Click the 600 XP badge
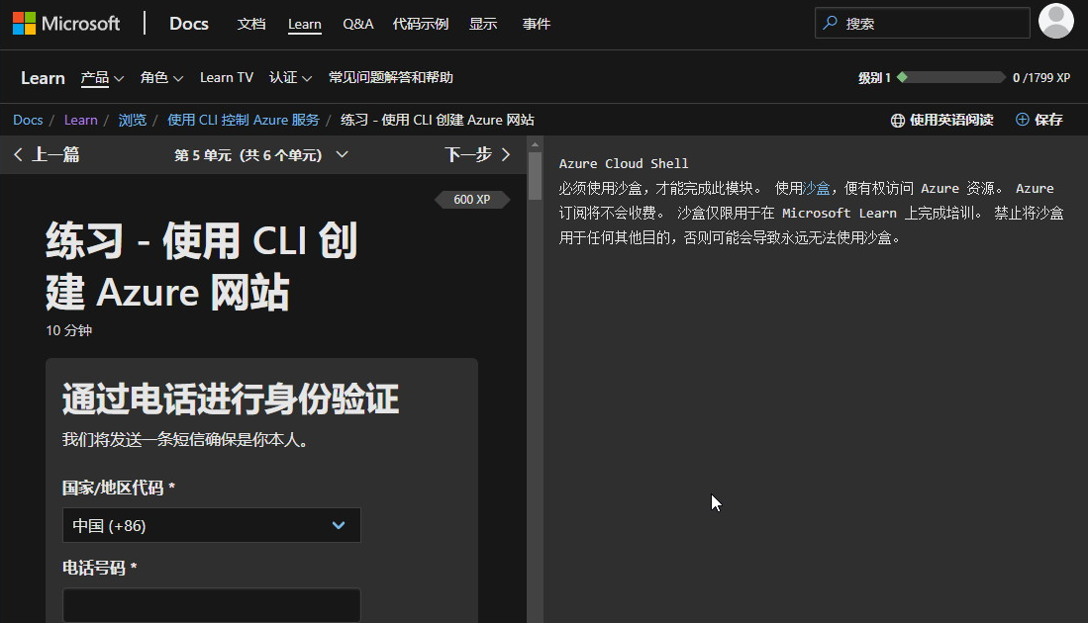Image resolution: width=1088 pixels, height=623 pixels. click(472, 199)
